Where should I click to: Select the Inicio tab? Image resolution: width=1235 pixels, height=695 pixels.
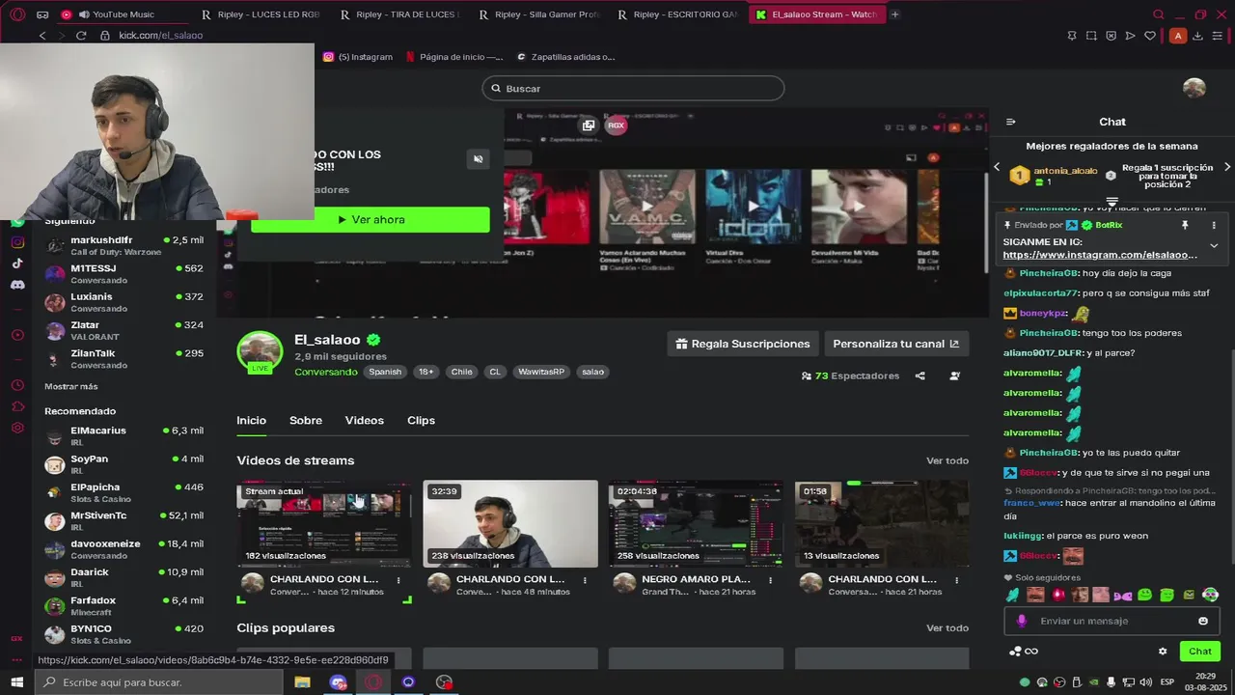click(251, 421)
